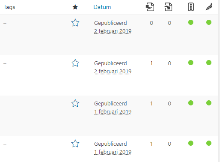The width and height of the screenshot is (220, 162).
Task: Toggle featured star on third row
Action: tap(75, 103)
